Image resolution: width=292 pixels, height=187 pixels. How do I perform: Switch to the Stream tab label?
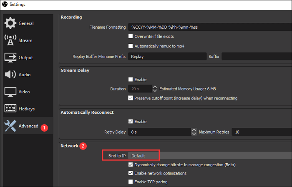coord(25,40)
